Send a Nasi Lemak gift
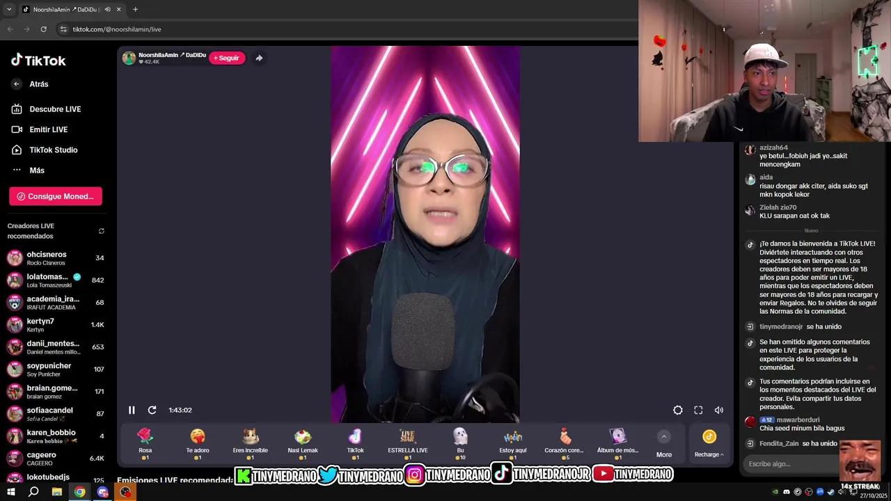The image size is (891, 501). pos(303,444)
